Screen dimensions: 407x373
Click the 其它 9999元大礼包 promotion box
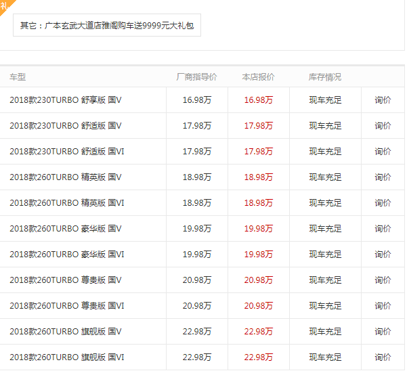coord(107,25)
